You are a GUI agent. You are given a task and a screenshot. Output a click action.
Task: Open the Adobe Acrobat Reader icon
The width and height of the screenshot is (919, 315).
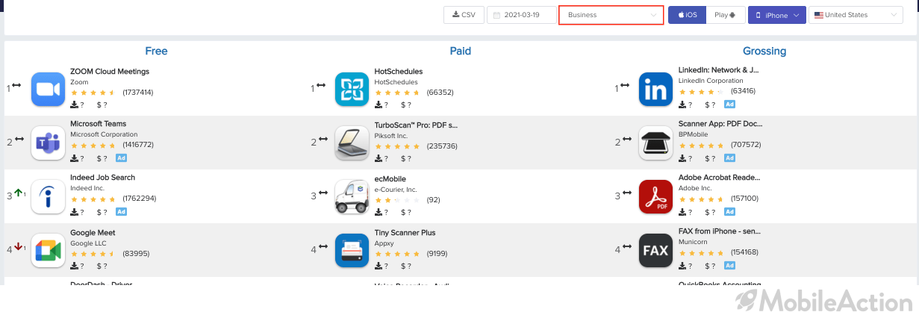(x=655, y=196)
